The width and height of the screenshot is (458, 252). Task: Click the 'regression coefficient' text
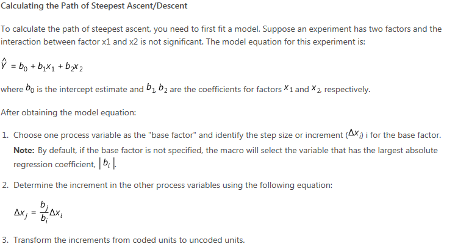click(54, 165)
